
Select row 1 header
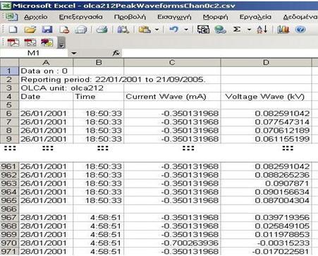click(9, 71)
